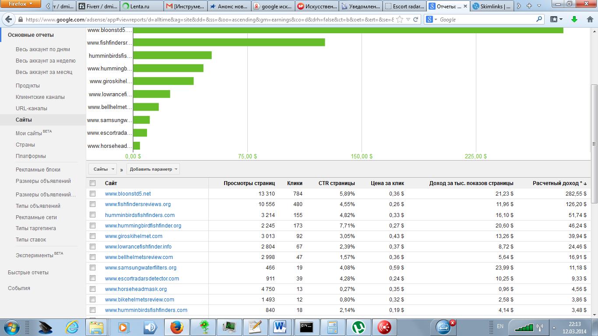
Task: Toggle the select-all checkbox in table header
Action: click(92, 183)
